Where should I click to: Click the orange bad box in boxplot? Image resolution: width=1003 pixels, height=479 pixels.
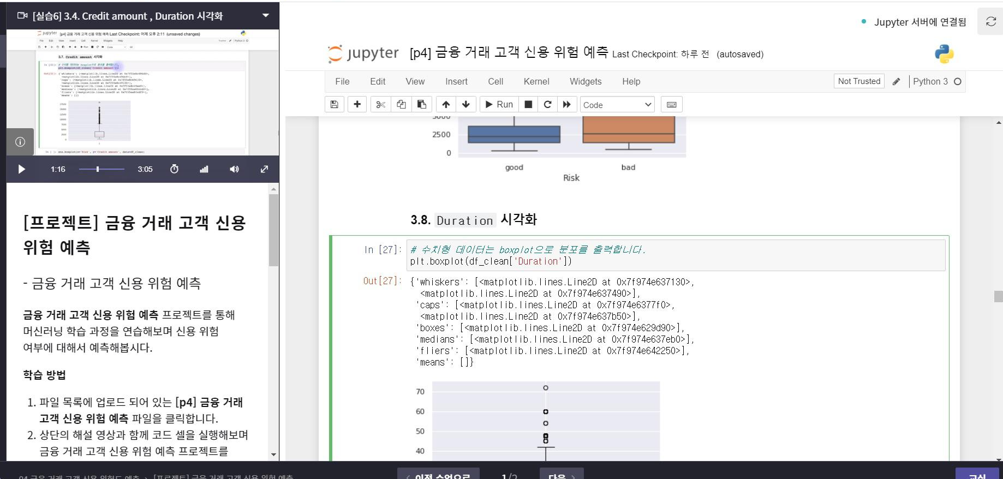pos(629,130)
